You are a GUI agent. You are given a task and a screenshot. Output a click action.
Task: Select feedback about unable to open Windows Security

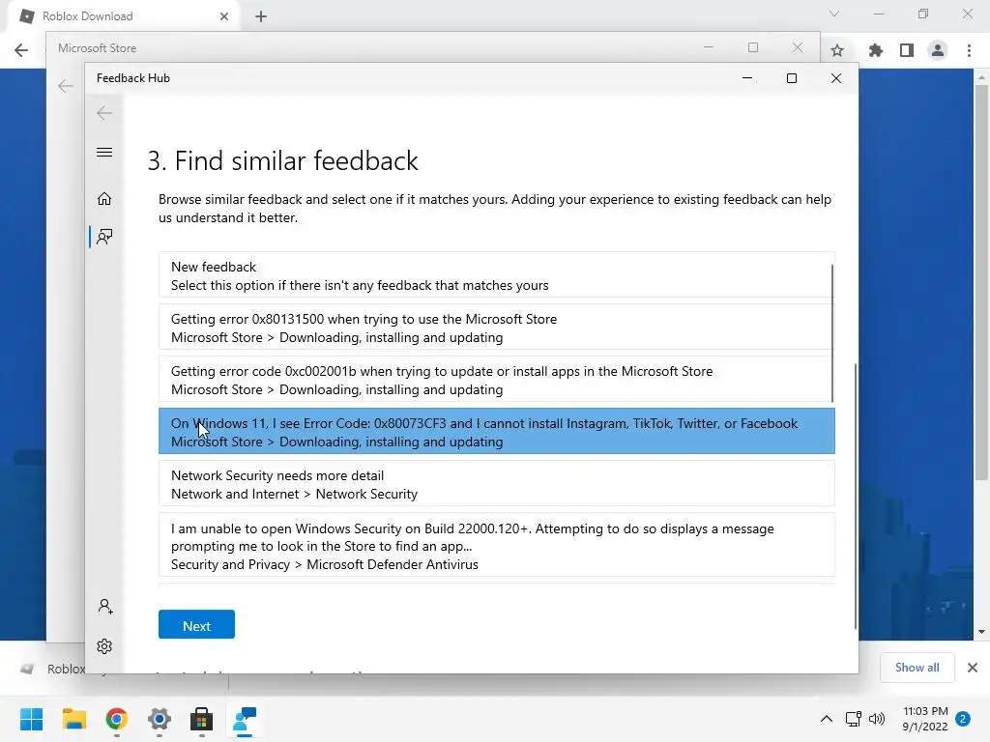point(496,545)
